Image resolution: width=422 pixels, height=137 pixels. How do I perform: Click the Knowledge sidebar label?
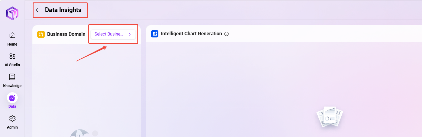coord(12,86)
